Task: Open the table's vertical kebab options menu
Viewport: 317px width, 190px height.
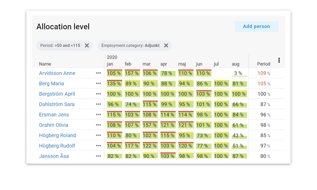Action: click(x=279, y=60)
